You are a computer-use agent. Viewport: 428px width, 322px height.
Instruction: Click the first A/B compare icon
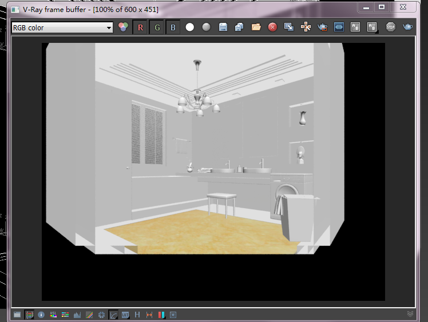point(355,27)
